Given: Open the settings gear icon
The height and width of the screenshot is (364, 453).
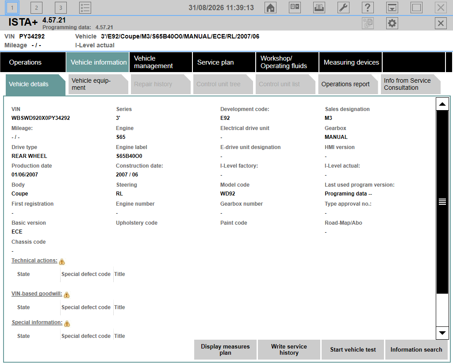Looking at the screenshot, I should pos(392,23).
